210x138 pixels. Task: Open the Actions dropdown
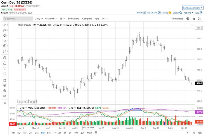click(x=188, y=13)
